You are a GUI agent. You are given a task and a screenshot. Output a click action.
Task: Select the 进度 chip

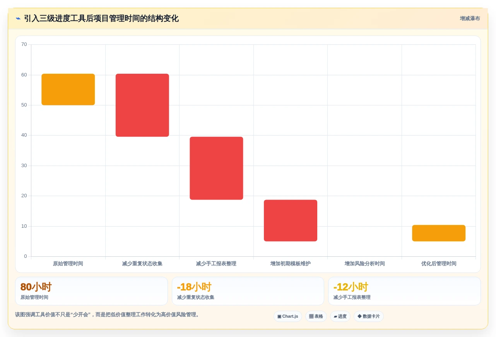coord(340,317)
